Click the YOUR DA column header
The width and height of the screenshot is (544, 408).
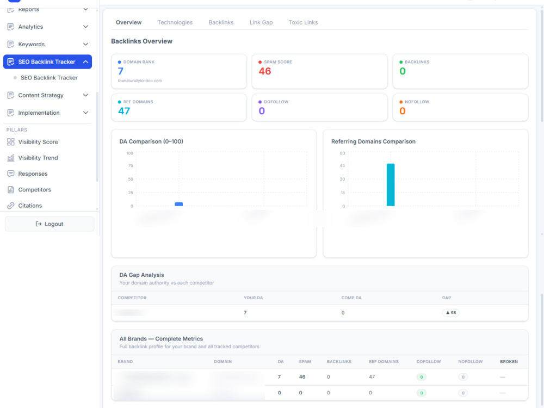(254, 298)
